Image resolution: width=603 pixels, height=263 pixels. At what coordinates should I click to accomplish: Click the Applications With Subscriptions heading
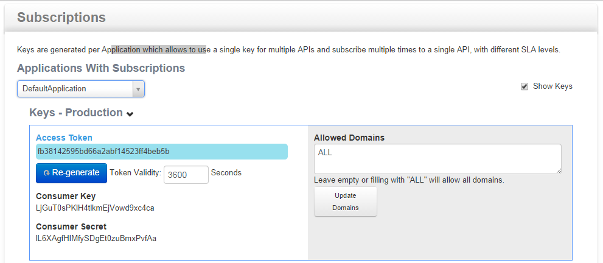pyautogui.click(x=101, y=68)
